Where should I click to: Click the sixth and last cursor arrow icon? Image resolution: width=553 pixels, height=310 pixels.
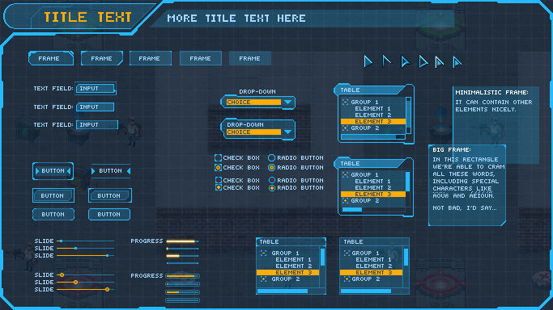pyautogui.click(x=457, y=62)
